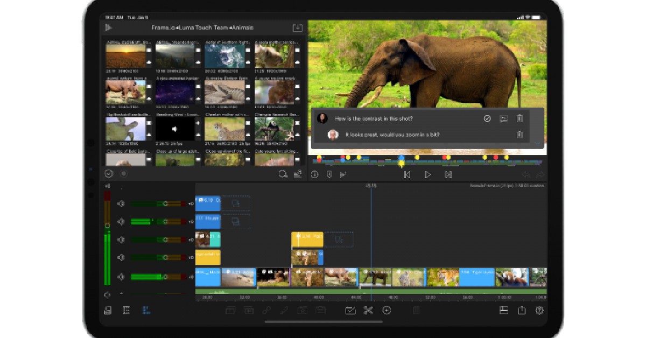Screen dimensions: 646x338
Task: Jump to previous edit with skip-back button
Action: [x=407, y=174]
